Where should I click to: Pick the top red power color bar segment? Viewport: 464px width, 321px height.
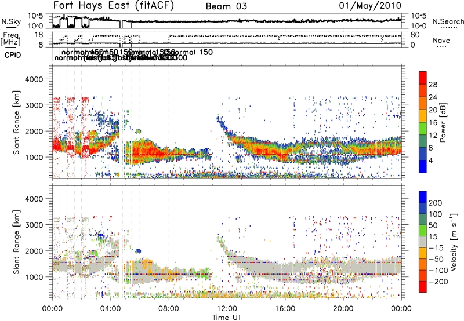point(423,78)
